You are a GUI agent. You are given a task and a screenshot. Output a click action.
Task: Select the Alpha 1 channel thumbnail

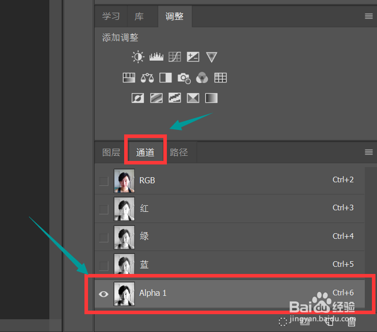124,294
